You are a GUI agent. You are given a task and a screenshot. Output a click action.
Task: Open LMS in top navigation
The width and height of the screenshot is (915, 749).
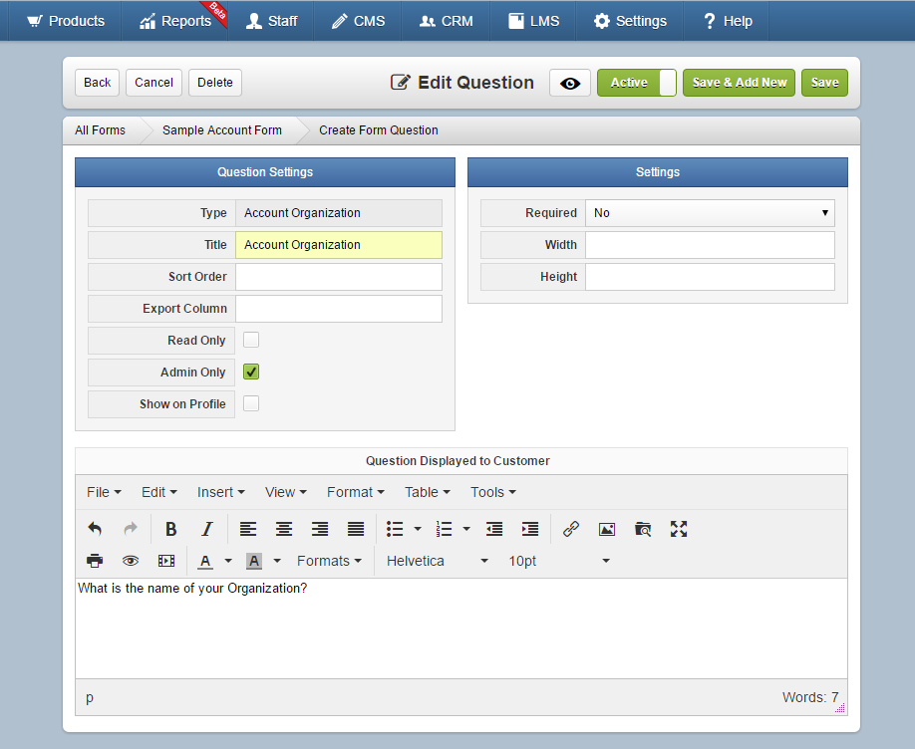(x=533, y=21)
